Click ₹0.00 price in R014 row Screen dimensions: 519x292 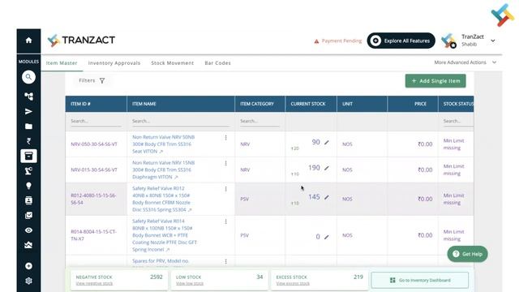[x=425, y=235]
